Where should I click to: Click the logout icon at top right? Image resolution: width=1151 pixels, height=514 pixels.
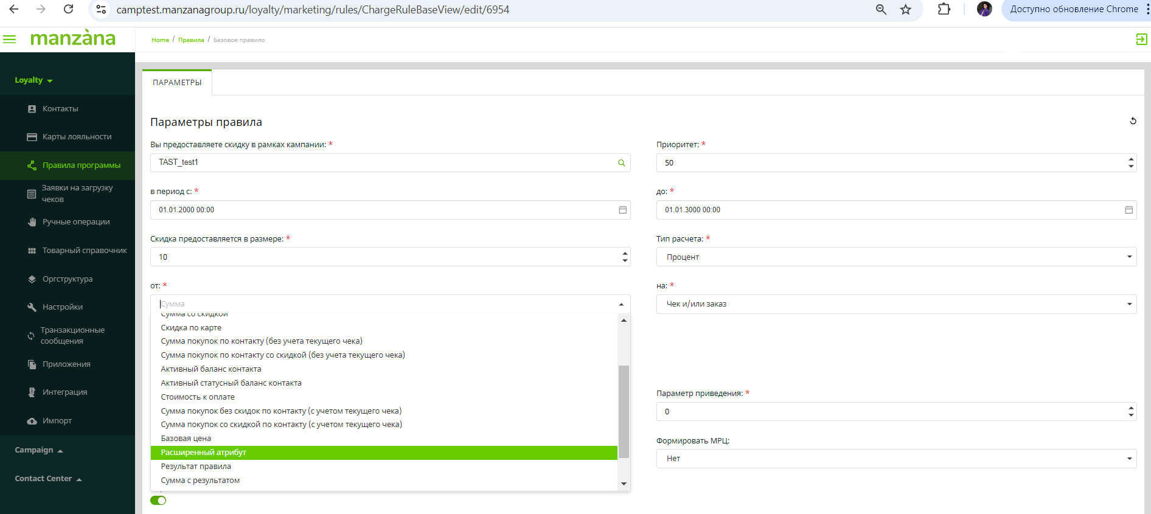[1141, 40]
